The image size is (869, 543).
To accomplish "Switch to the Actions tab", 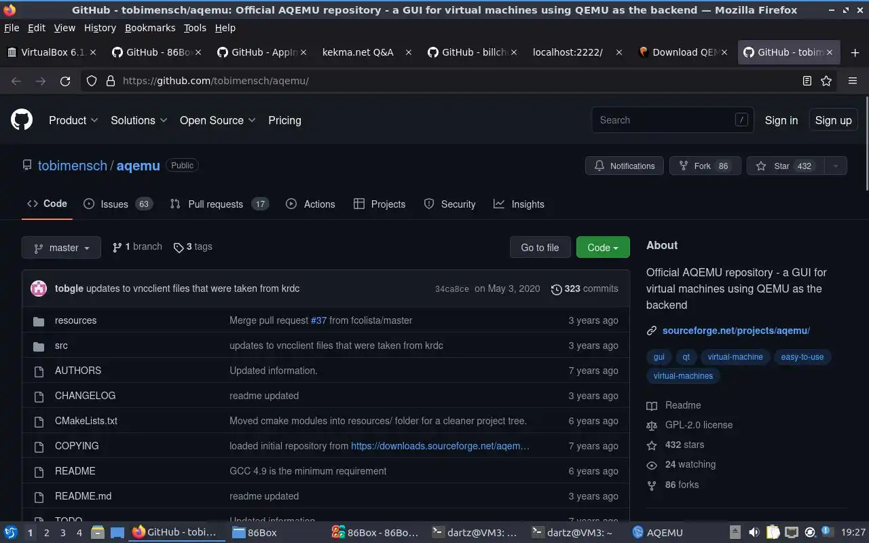I will point(311,204).
